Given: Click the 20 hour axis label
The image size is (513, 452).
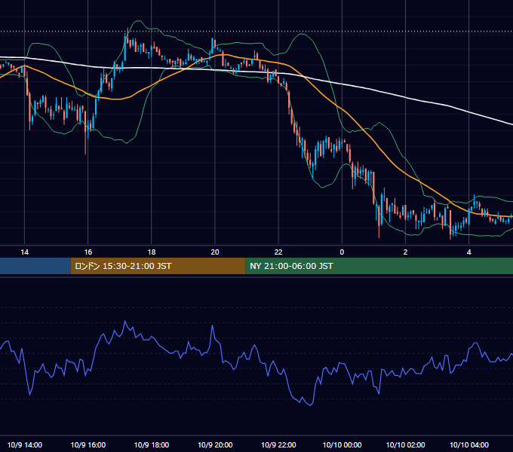Looking at the screenshot, I should click(215, 252).
